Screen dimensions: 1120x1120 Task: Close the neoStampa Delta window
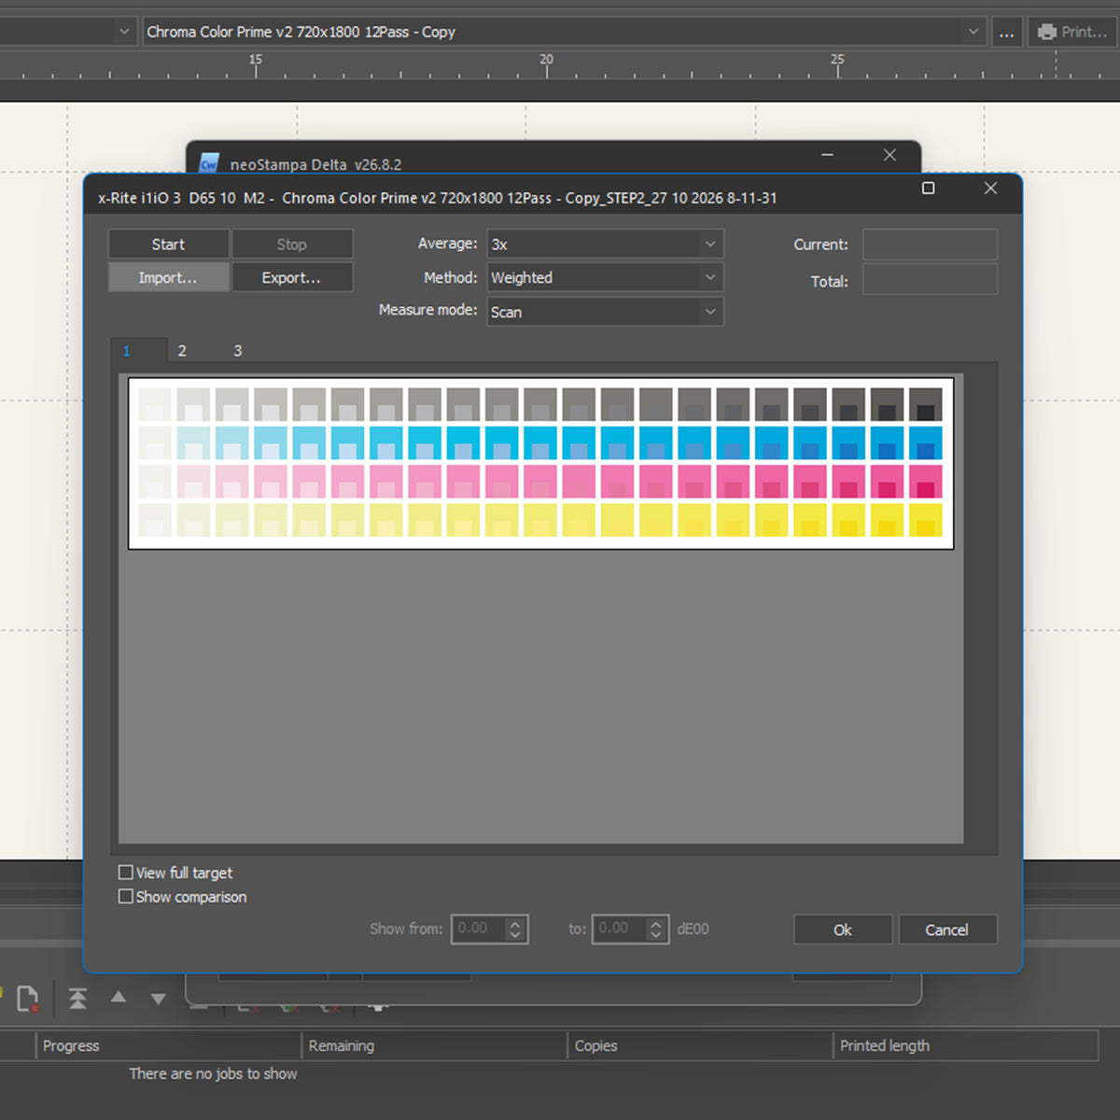(x=889, y=155)
